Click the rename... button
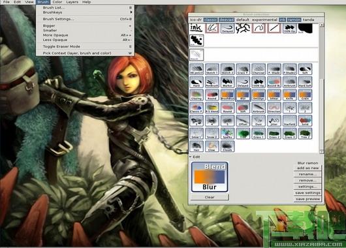This screenshot has height=248, width=346. coord(308,174)
